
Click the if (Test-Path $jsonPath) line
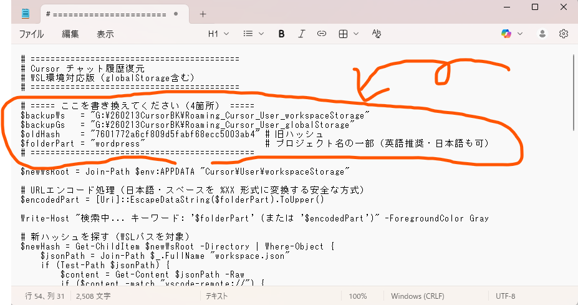coord(105,265)
